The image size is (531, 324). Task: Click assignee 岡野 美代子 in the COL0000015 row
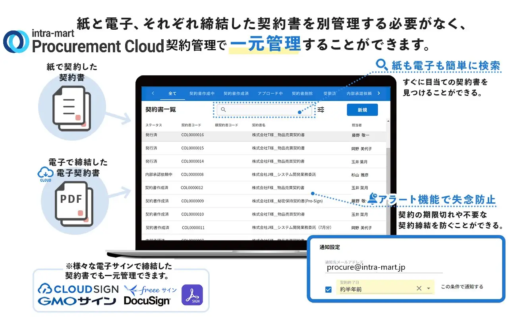361,149
